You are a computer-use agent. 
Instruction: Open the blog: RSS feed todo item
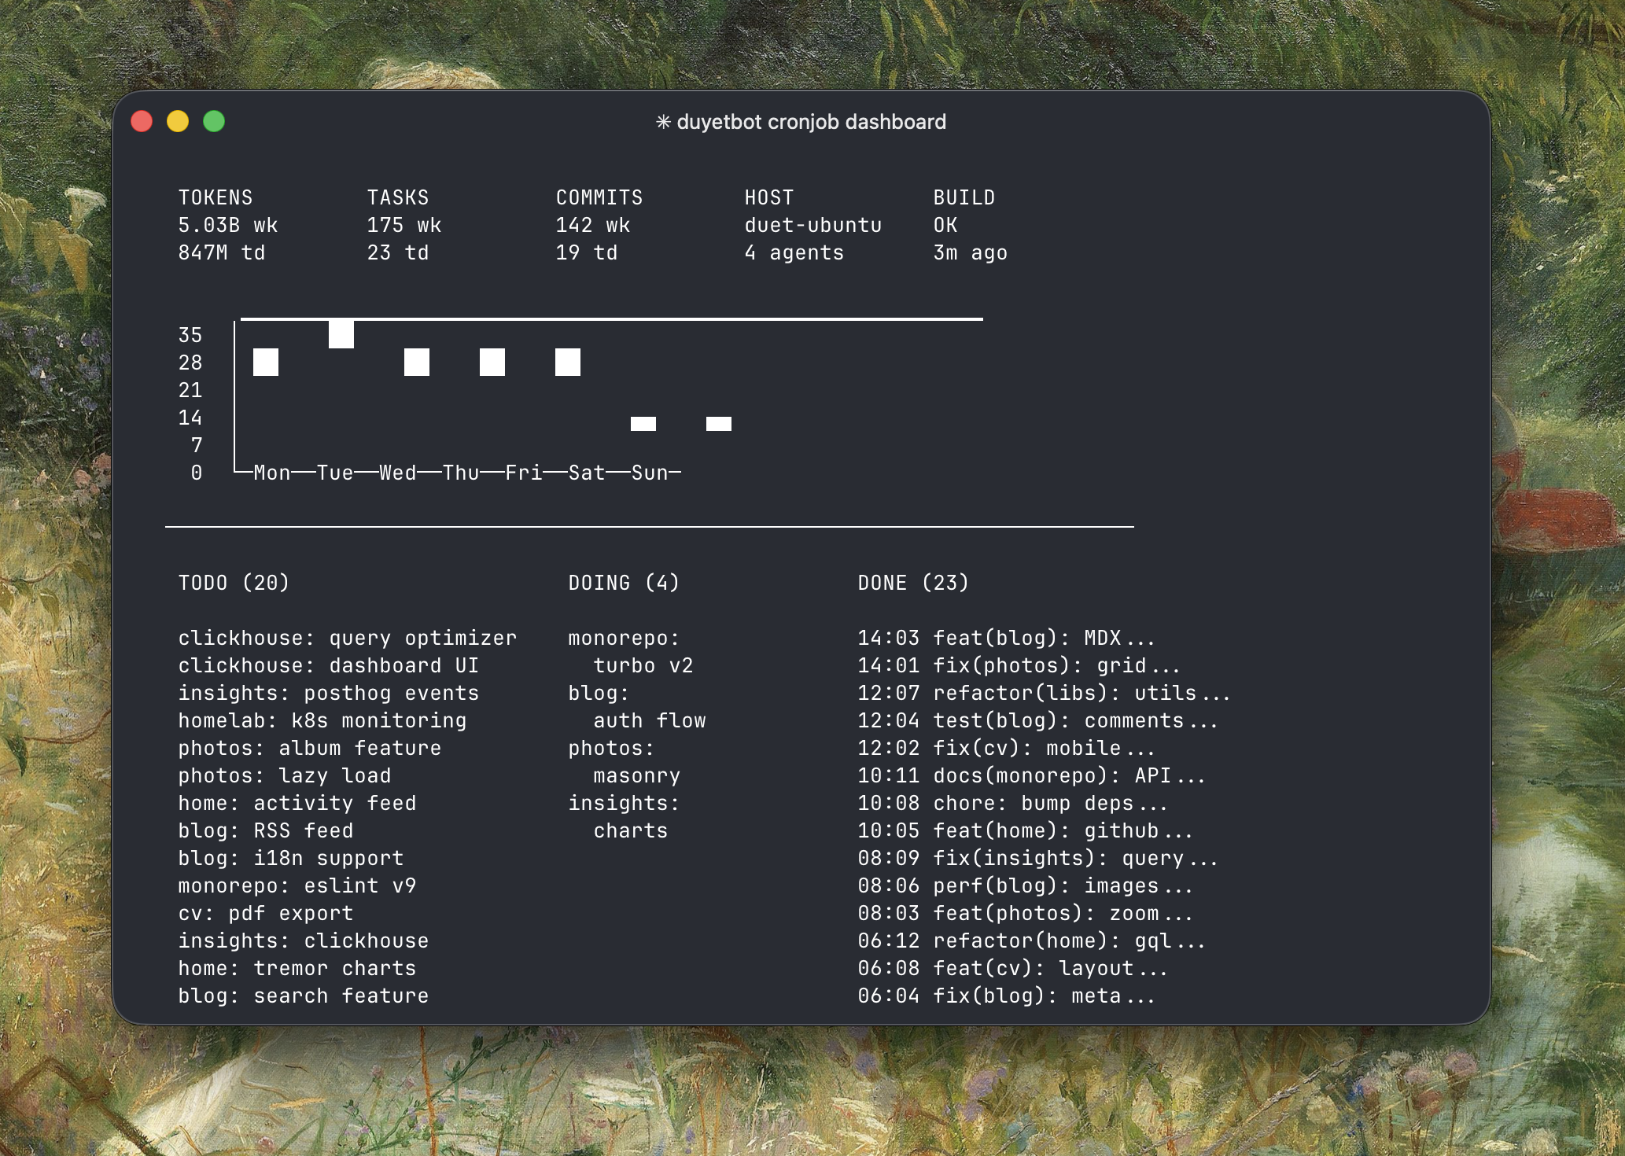coord(266,830)
